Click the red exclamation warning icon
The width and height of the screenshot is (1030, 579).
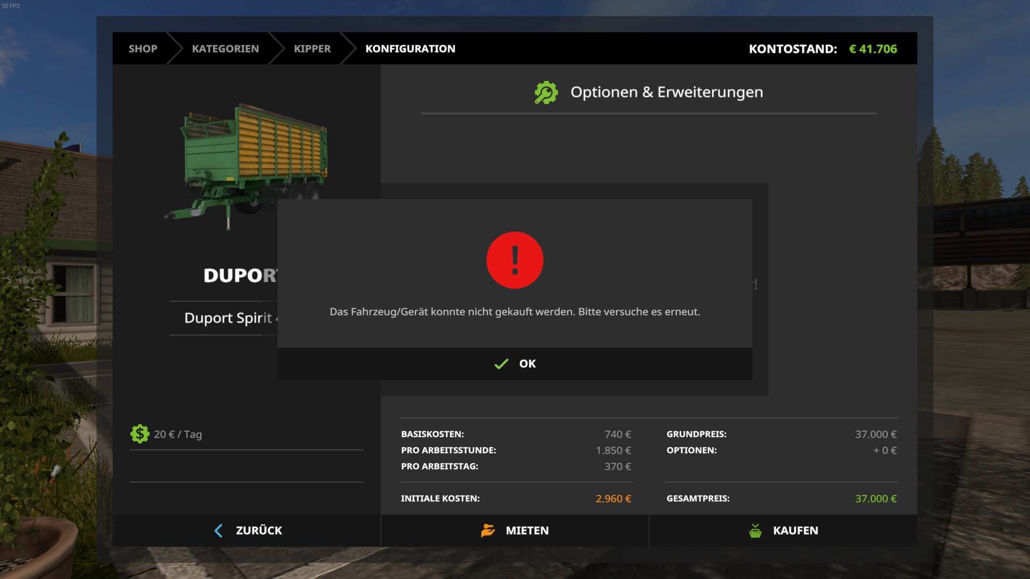click(x=514, y=260)
